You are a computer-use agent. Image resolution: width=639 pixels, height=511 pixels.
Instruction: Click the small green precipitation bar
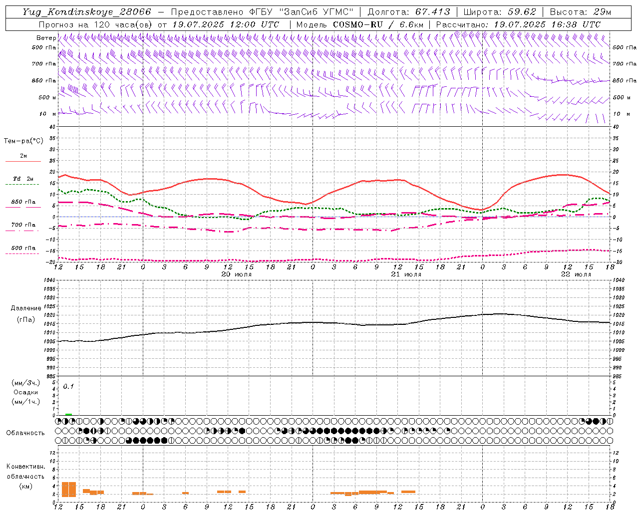click(68, 414)
